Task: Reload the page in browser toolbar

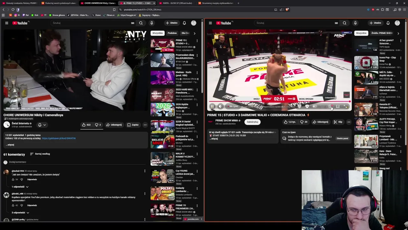Action: pos(13,10)
